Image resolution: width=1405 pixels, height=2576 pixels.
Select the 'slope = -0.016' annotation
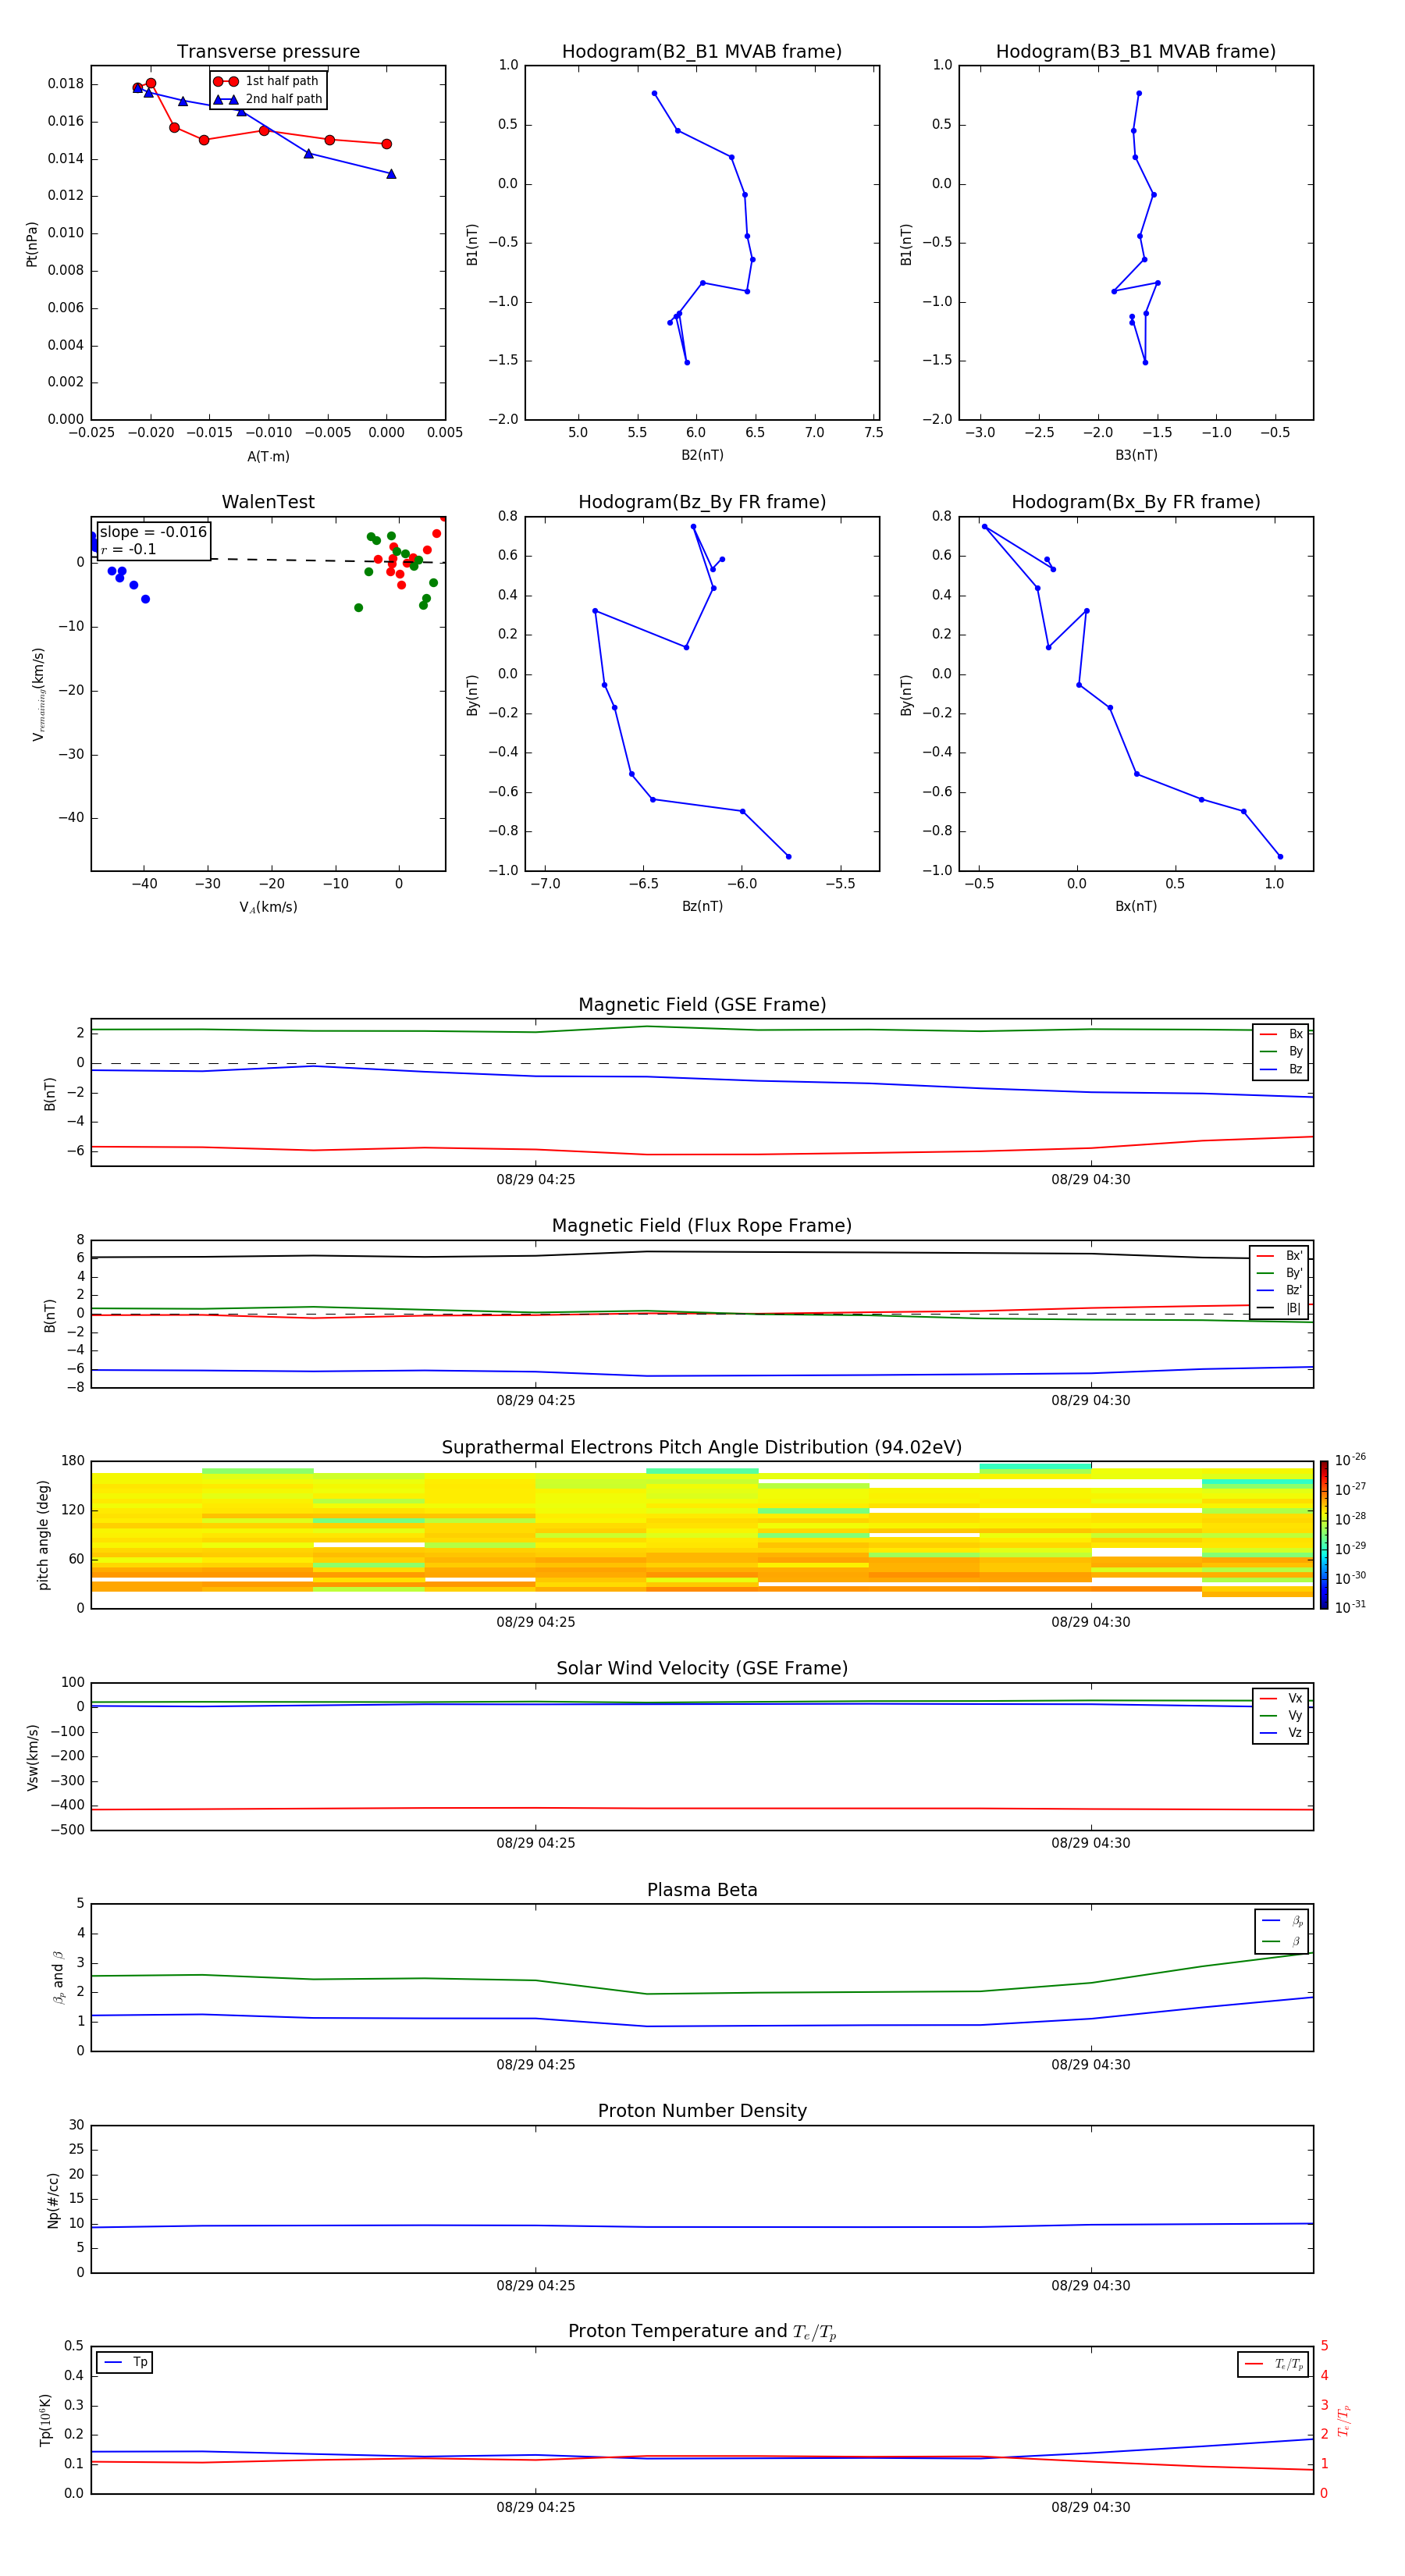tap(153, 532)
